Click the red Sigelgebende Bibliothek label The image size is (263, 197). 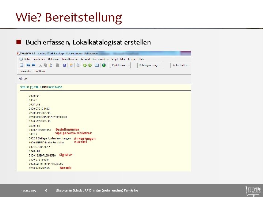coord(73,133)
